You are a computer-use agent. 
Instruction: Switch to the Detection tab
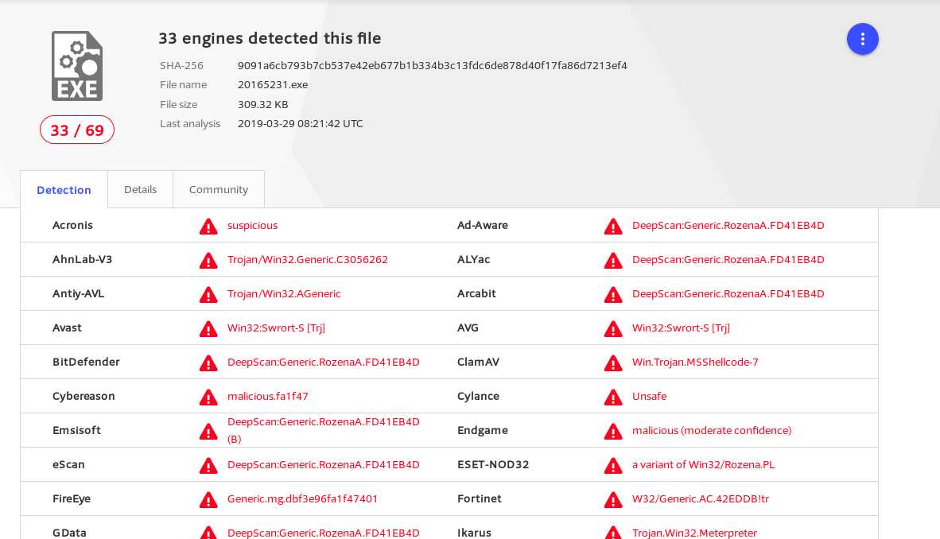coord(64,189)
